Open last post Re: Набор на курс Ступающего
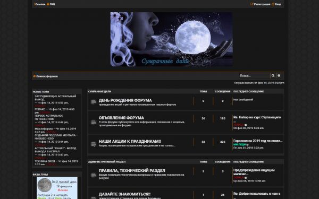The image size is (319, 199). (x=257, y=117)
